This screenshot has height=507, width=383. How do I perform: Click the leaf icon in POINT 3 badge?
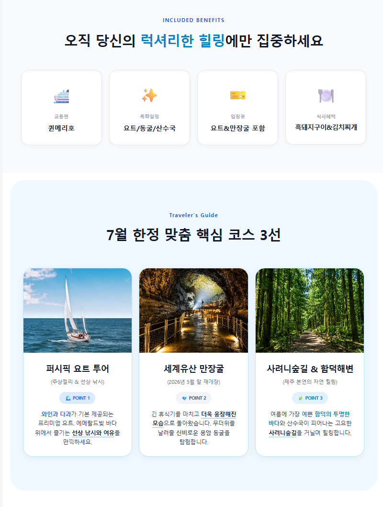tap(301, 398)
